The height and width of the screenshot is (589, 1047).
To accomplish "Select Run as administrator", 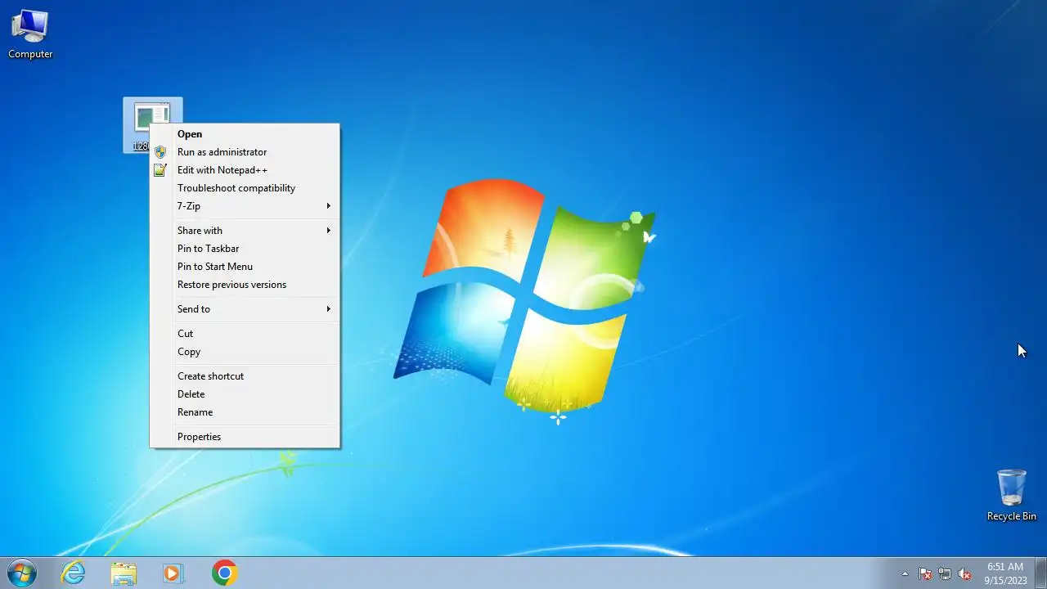I will click(x=245, y=152).
